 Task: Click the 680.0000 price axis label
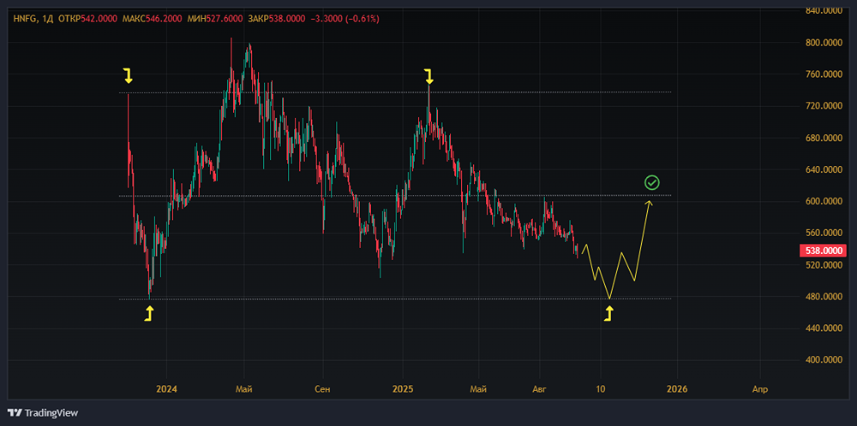point(825,138)
